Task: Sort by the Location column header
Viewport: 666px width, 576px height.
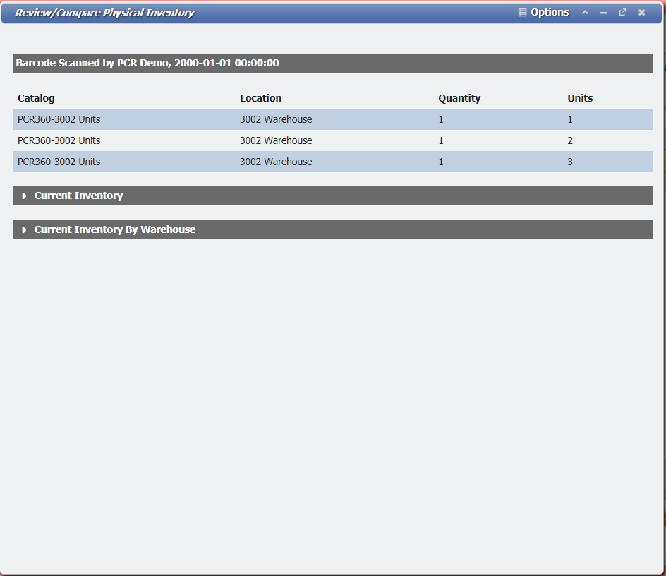Action: pos(260,98)
